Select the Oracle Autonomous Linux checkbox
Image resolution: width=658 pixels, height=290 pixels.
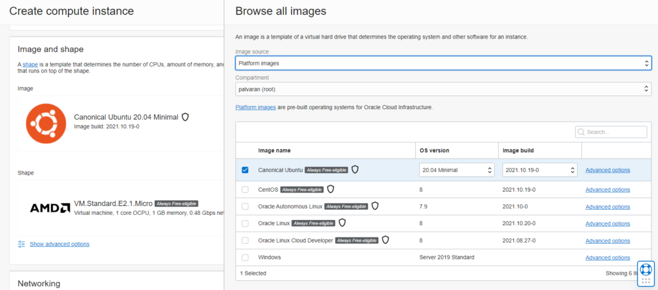point(245,207)
